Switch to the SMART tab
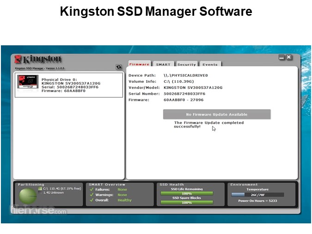 pos(163,64)
